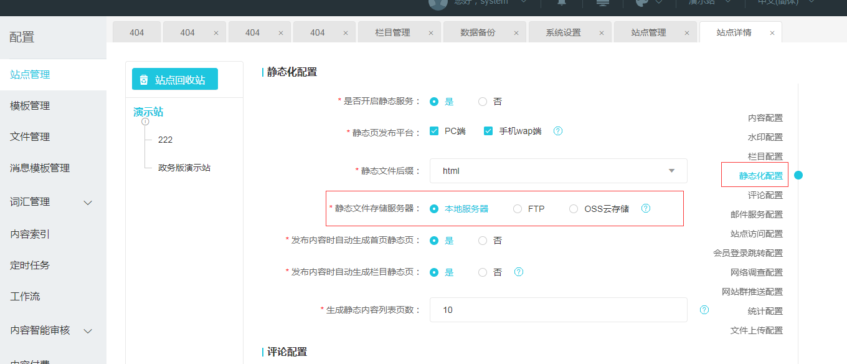This screenshot has height=364, width=847.
Task: Jump to 静态化配置 section link
Action: (x=761, y=176)
